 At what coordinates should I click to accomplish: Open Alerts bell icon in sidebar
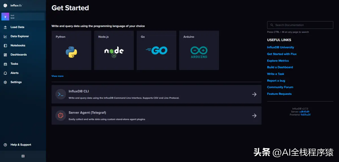coord(5,73)
